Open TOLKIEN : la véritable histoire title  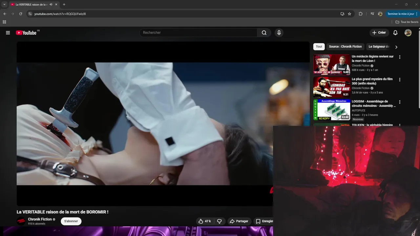(372, 125)
